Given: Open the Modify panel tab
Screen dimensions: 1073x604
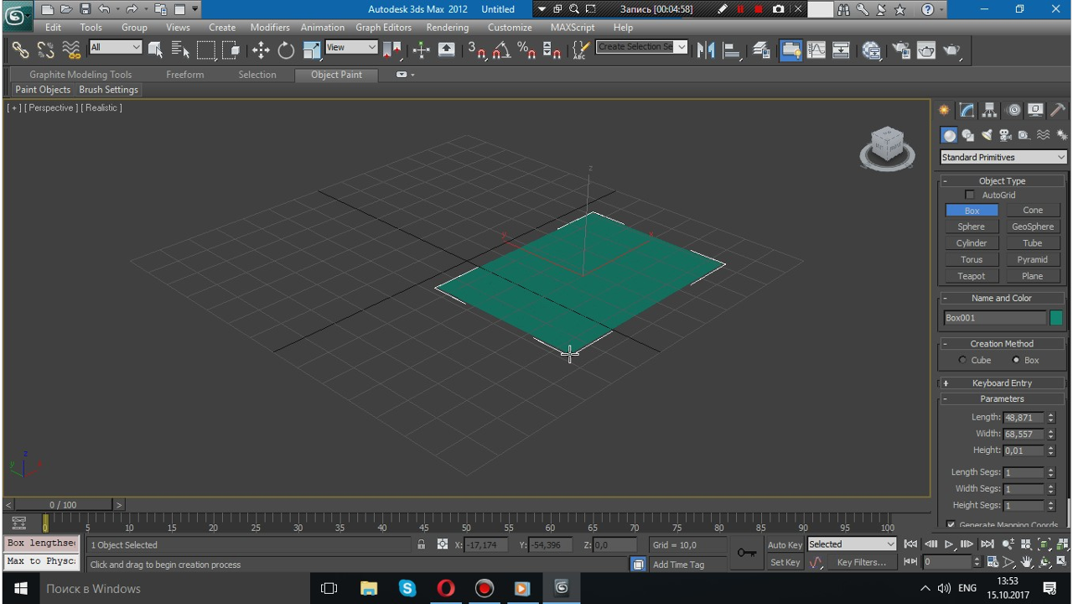Looking at the screenshot, I should (x=967, y=111).
